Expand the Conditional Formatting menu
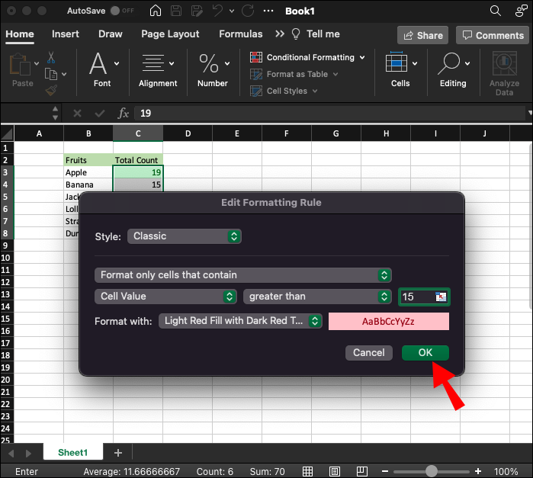The width and height of the screenshot is (533, 478). [308, 57]
